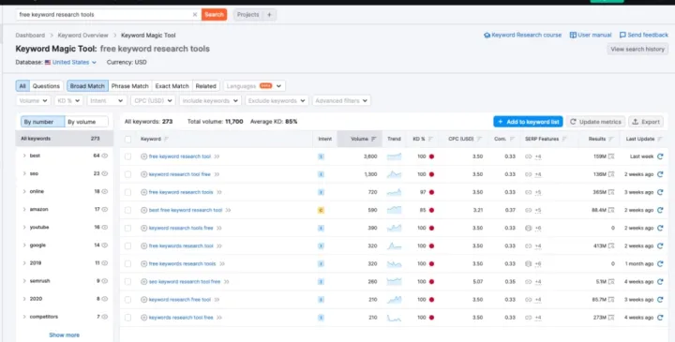The image size is (675, 342).
Task: Click the Export button
Action: pyautogui.click(x=645, y=122)
